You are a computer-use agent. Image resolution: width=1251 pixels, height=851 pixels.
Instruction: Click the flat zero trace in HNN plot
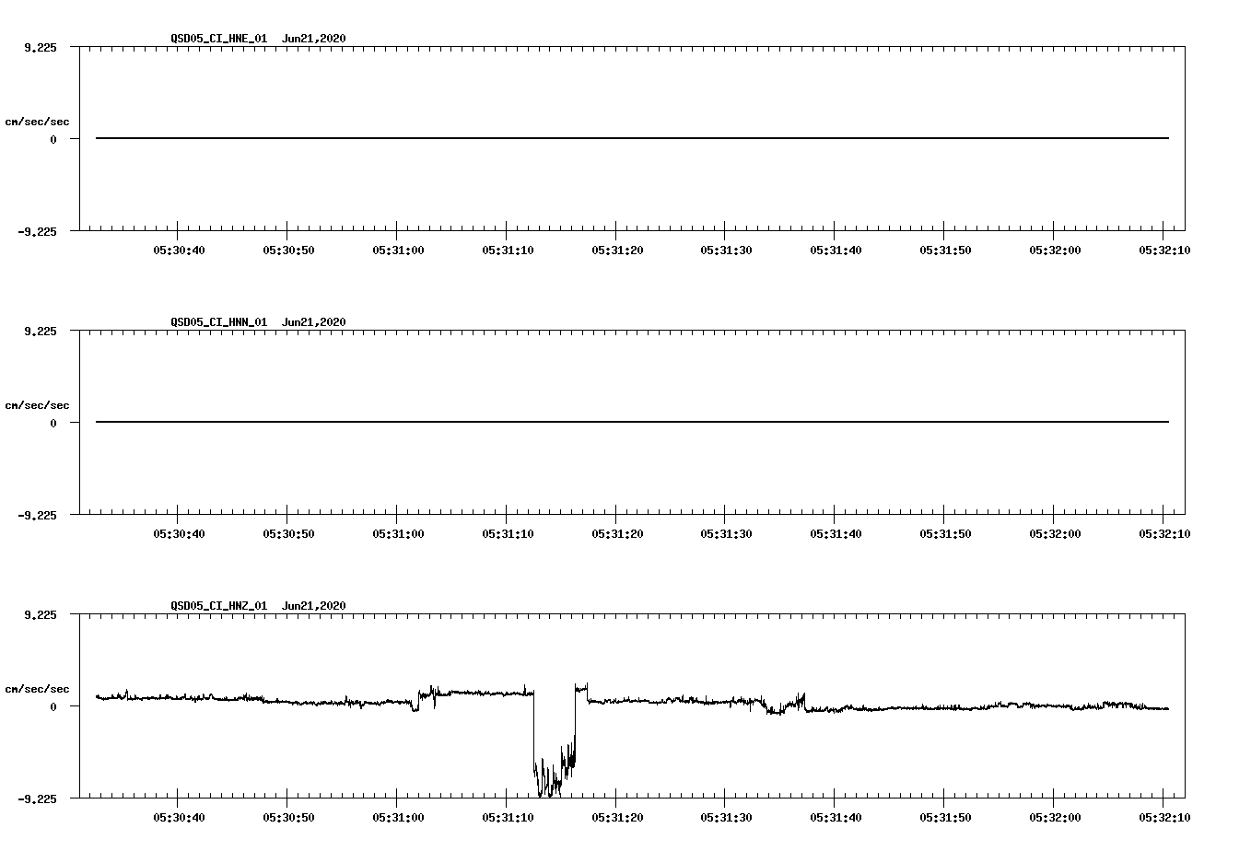click(632, 422)
